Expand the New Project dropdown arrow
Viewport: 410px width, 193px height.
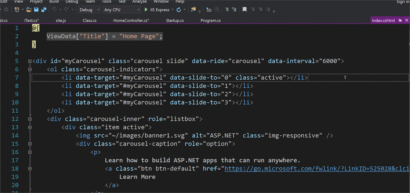tap(23, 10)
